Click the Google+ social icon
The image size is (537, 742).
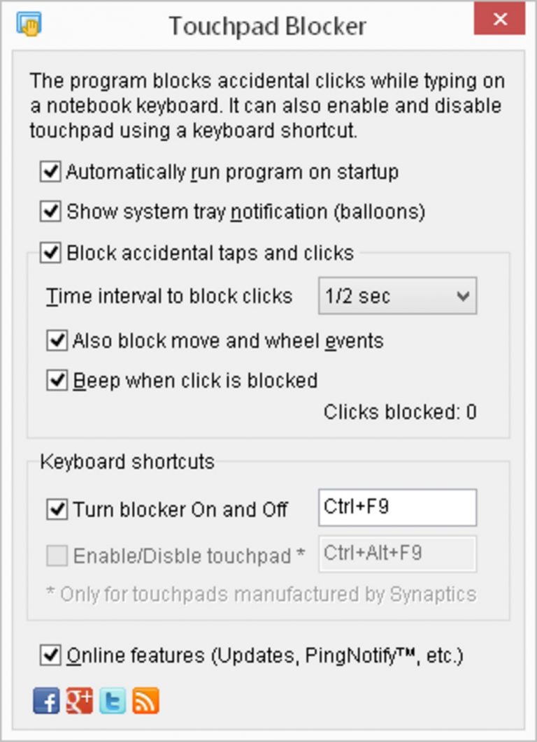tap(79, 701)
